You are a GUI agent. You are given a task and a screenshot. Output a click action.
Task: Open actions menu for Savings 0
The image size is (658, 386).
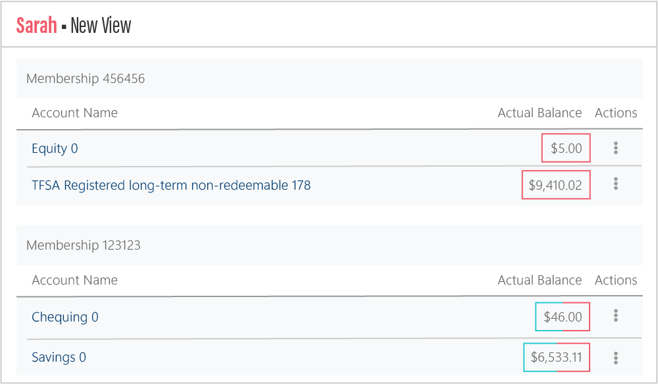[x=616, y=358]
